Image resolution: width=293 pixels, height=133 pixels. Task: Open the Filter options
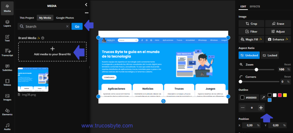pos(251,31)
